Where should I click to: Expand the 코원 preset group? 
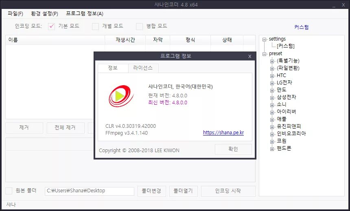pyautogui.click(x=272, y=142)
